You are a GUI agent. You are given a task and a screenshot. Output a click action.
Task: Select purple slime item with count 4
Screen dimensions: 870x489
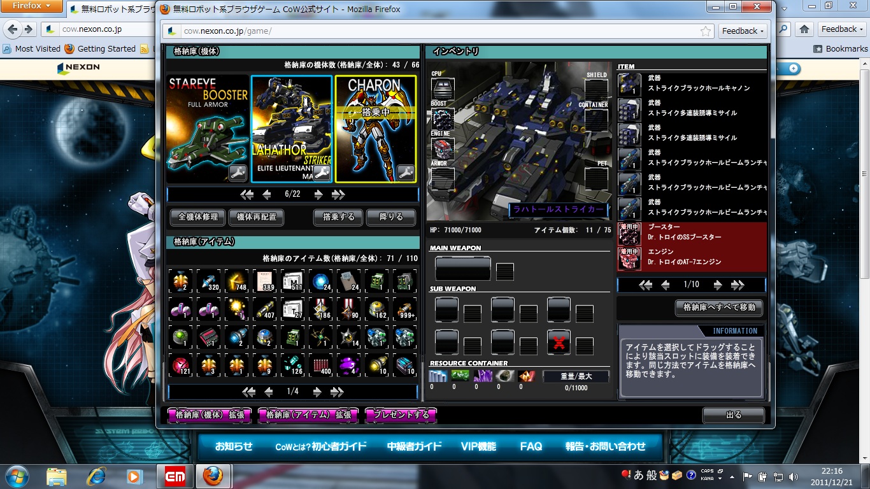coord(349,365)
